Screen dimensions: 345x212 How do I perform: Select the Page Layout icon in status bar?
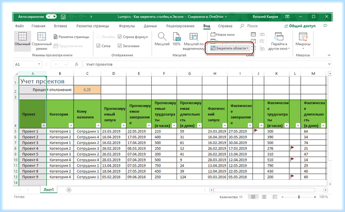point(264,197)
